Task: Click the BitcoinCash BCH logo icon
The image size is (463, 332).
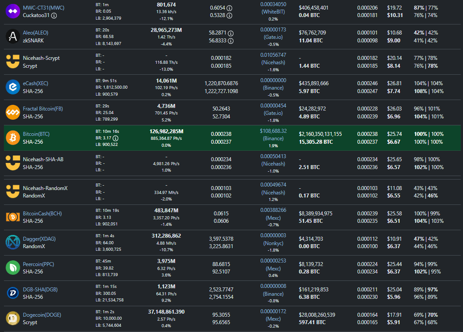Action: tap(13, 217)
